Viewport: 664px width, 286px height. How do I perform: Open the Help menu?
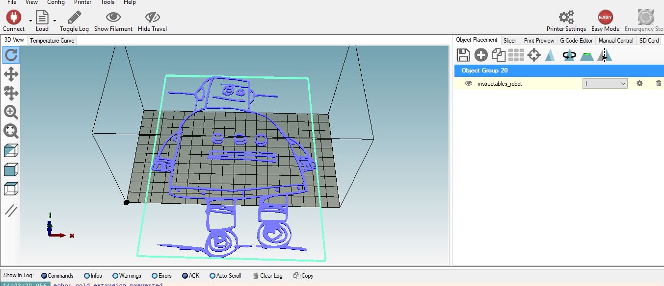coord(130,2)
